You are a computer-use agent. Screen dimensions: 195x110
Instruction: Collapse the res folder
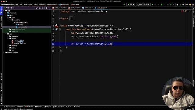(x=6, y=34)
